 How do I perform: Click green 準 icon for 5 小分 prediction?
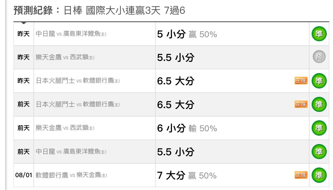tap(319, 34)
